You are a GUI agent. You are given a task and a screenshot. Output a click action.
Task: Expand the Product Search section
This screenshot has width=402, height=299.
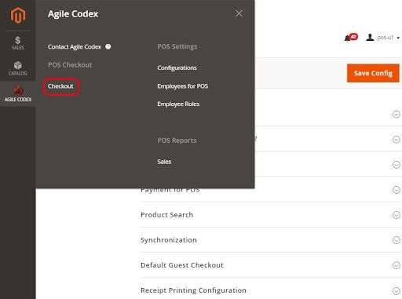[x=397, y=215]
